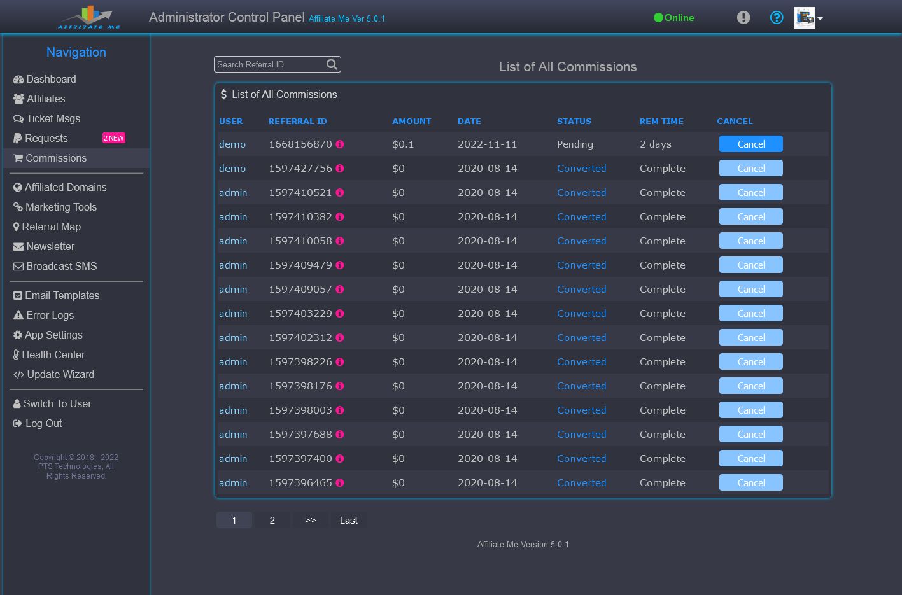Open the help question mark icon
Image resolution: width=902 pixels, height=595 pixels.
click(776, 18)
